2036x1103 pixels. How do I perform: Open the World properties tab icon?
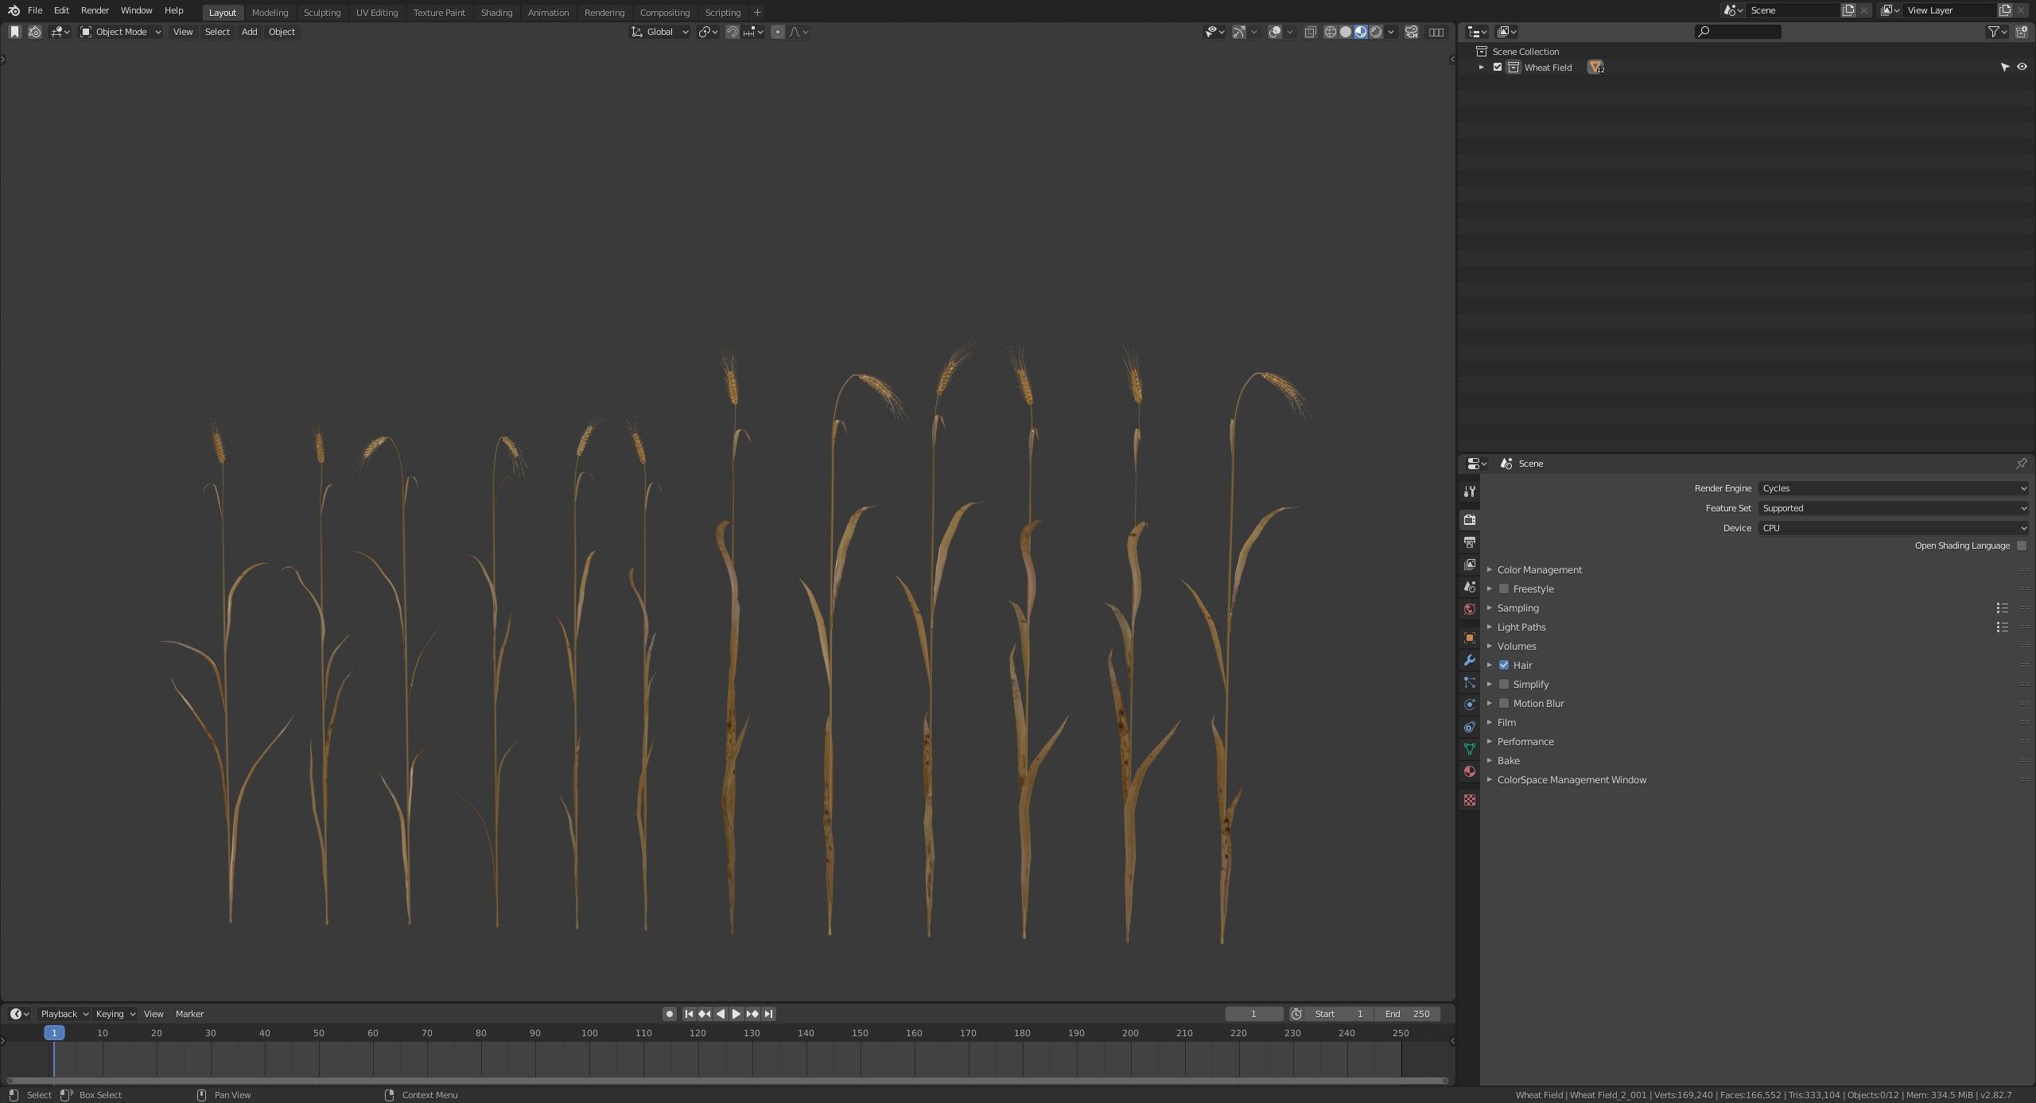point(1469,609)
